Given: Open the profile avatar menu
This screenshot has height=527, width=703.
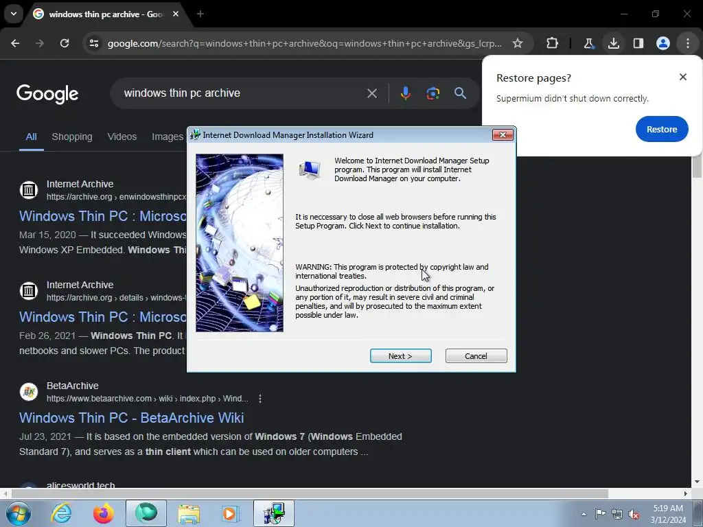Looking at the screenshot, I should pyautogui.click(x=662, y=43).
